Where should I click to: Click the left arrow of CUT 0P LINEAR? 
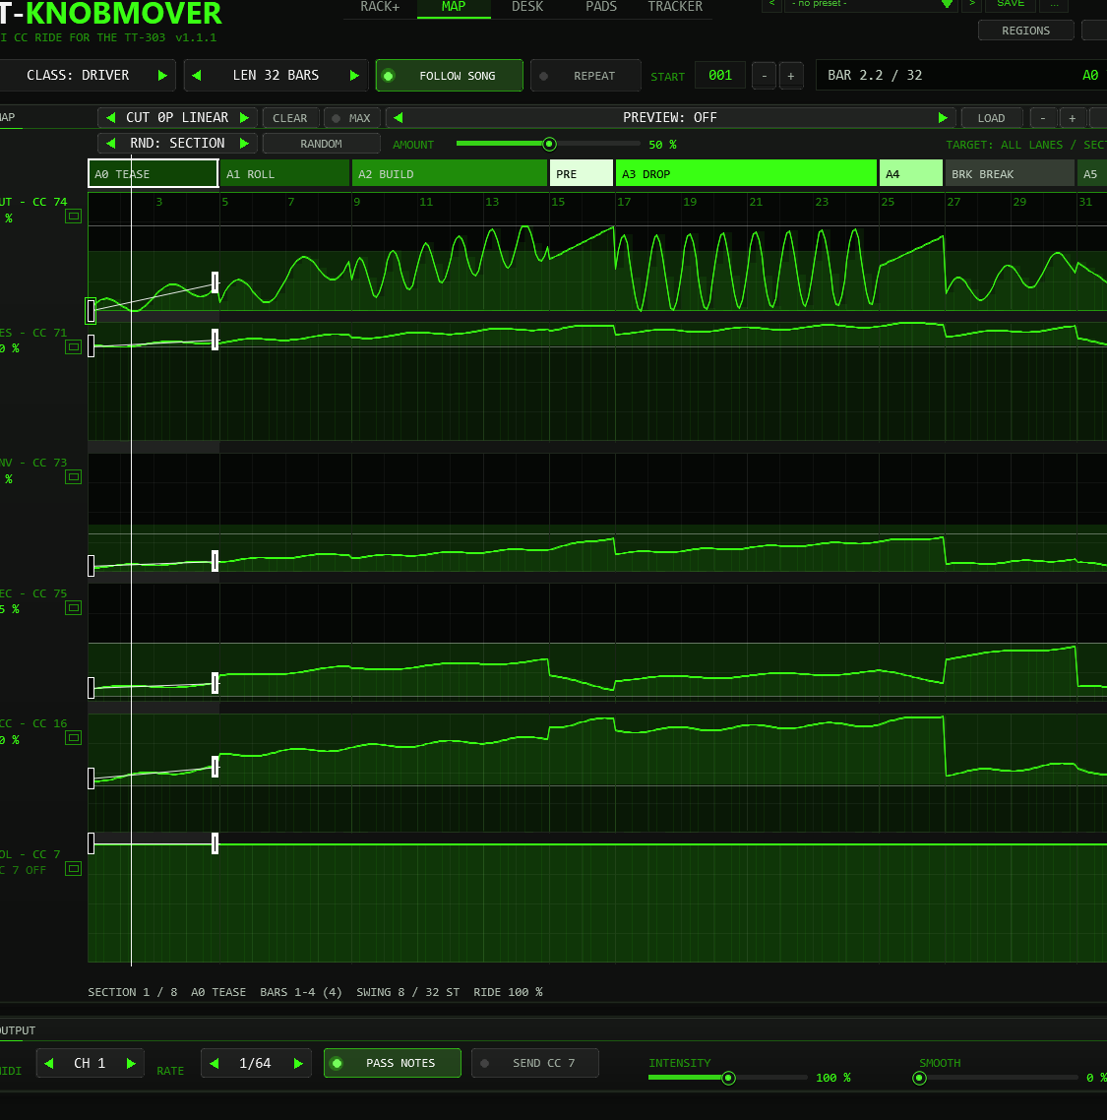pos(110,118)
